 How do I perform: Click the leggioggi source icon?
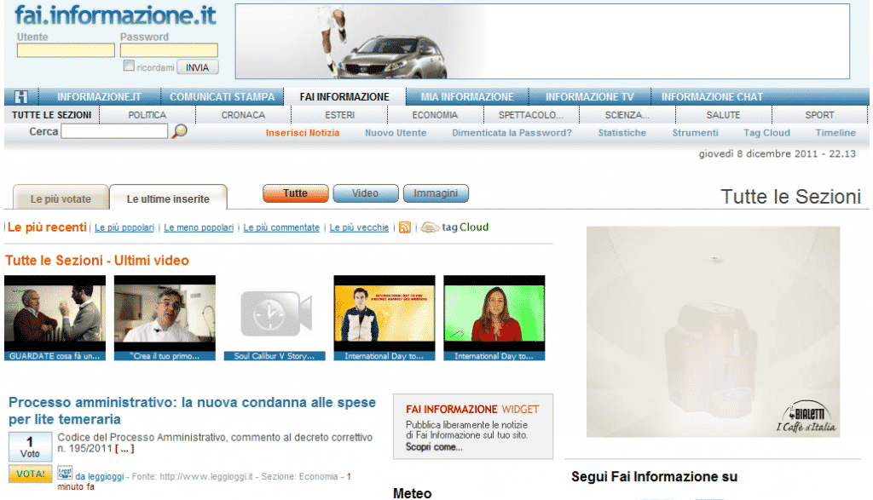tap(65, 474)
